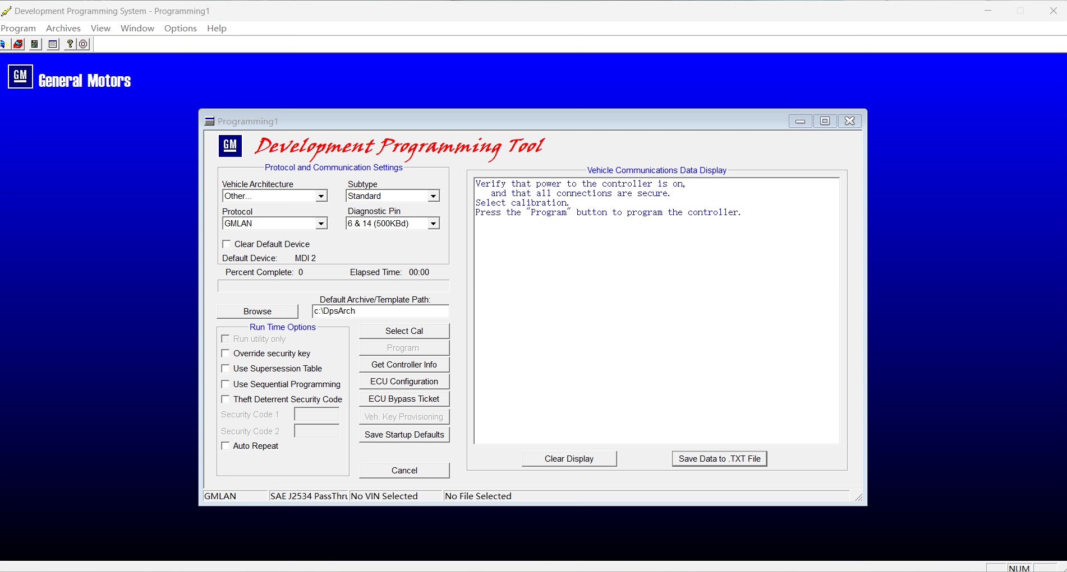Click the yellow question mark help icon
This screenshot has height=572, width=1067.
[70, 44]
